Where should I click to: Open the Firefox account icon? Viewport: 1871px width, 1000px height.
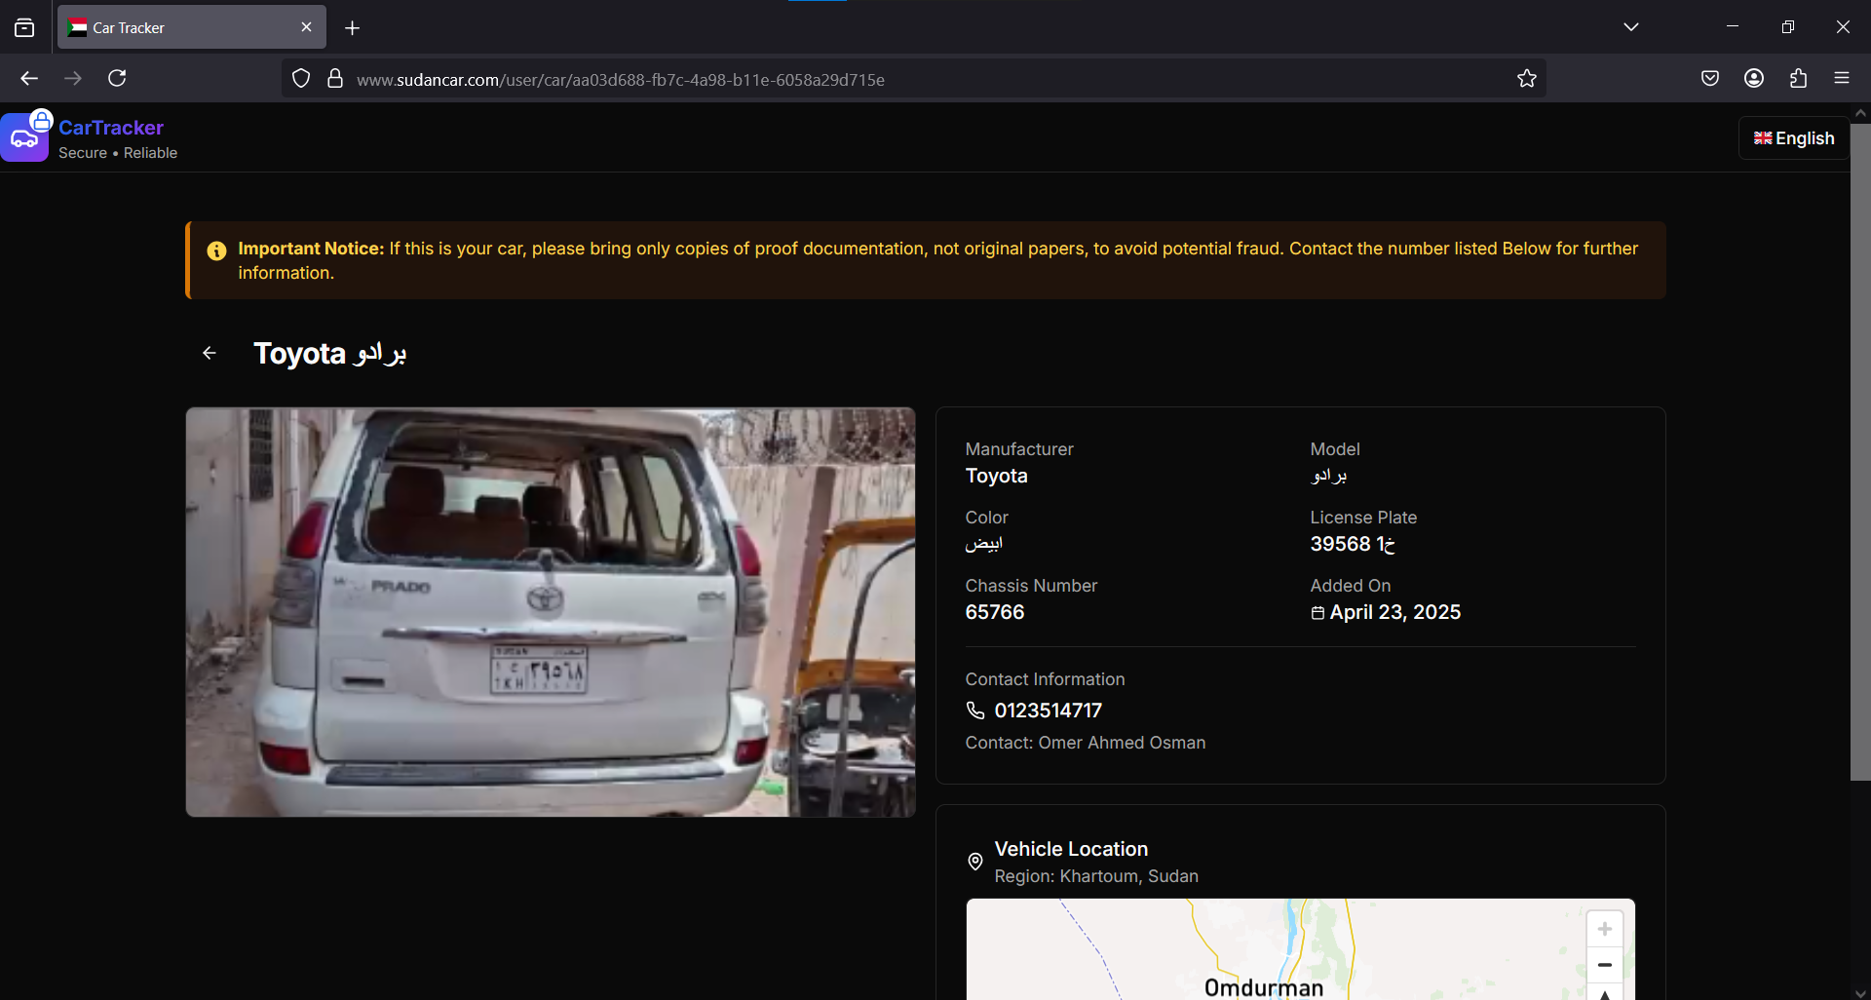point(1754,78)
